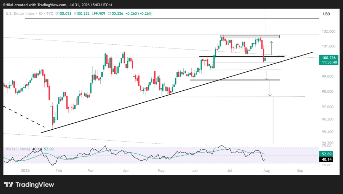
Task: Click the Mar time axis label
Action: coord(90,170)
